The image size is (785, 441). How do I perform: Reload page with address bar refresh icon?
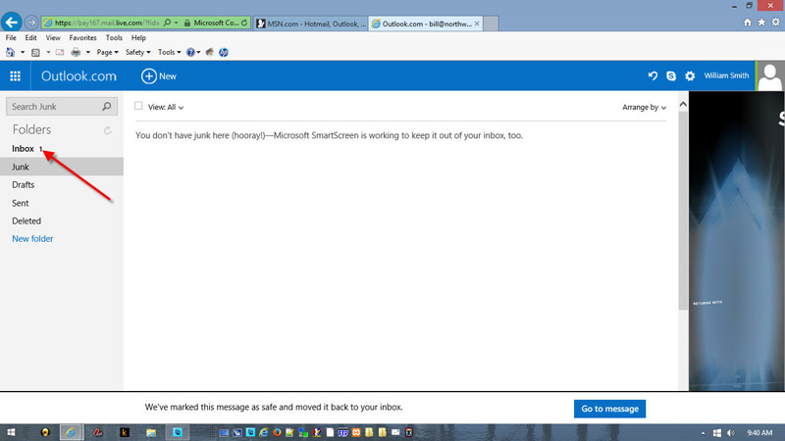244,23
